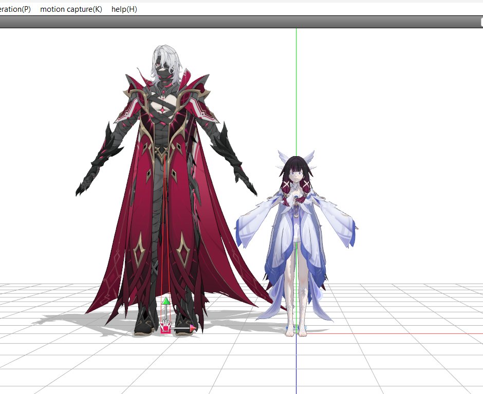Click the girl model's right blue sleeve
The height and width of the screenshot is (394, 483).
[343, 230]
